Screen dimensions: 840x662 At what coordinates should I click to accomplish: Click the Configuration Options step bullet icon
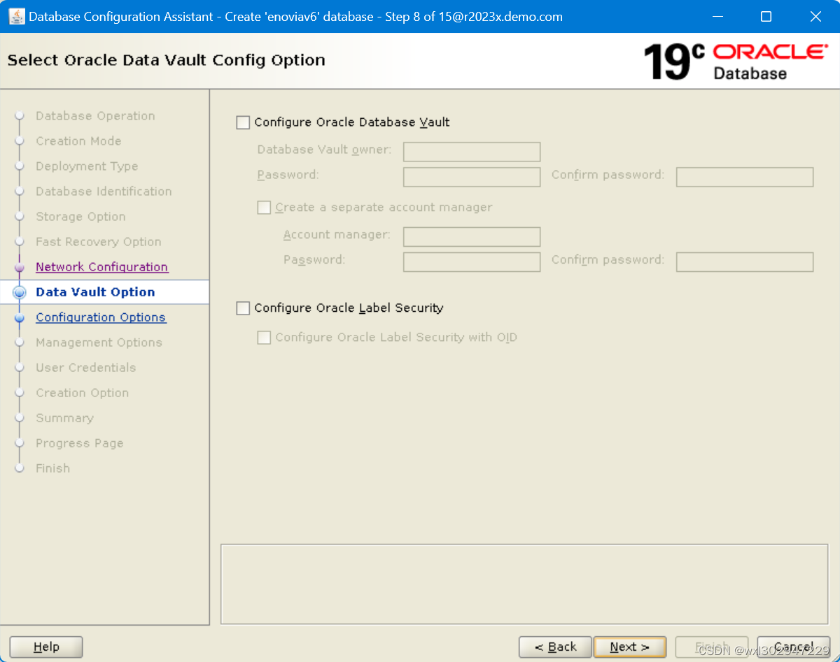pos(20,318)
